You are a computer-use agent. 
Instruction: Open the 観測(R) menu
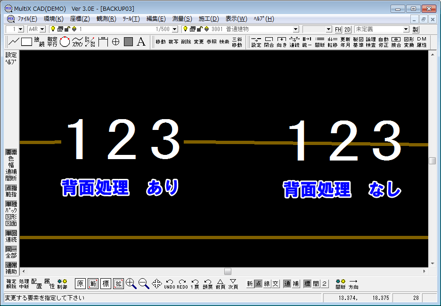[106, 19]
